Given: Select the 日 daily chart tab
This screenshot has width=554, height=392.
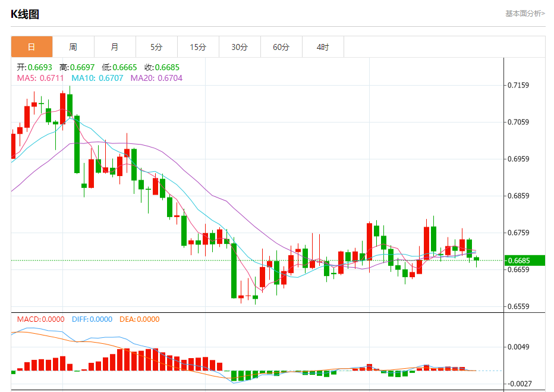Looking at the screenshot, I should click(x=32, y=46).
